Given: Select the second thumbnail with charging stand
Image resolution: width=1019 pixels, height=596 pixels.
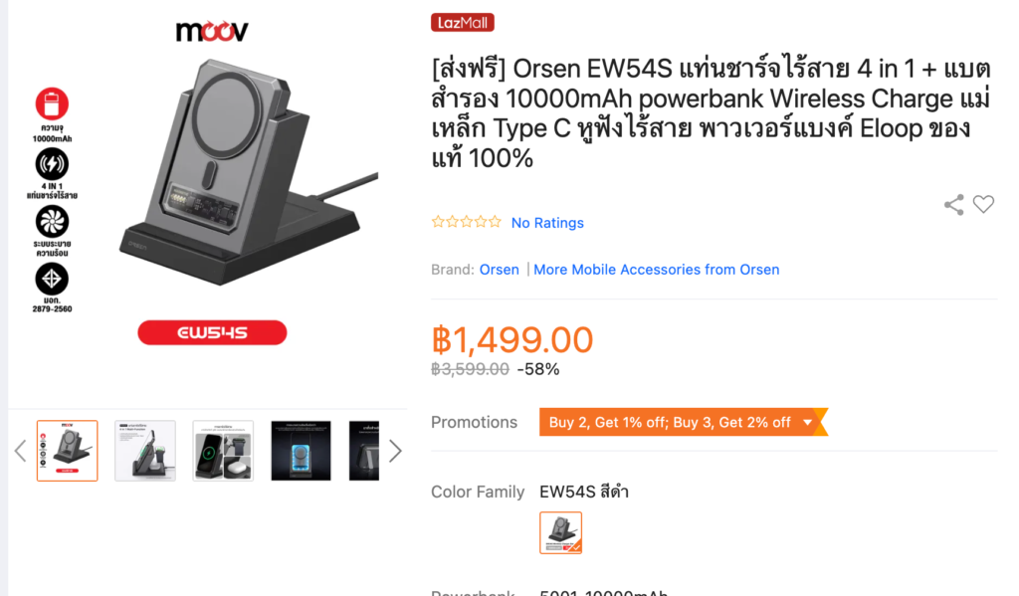Looking at the screenshot, I should 145,451.
